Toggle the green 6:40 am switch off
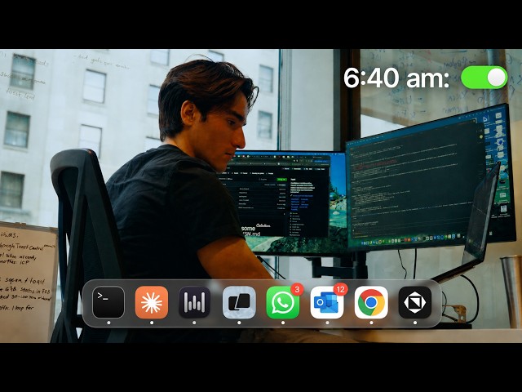Image resolution: width=522 pixels, height=392 pixels. point(484,78)
